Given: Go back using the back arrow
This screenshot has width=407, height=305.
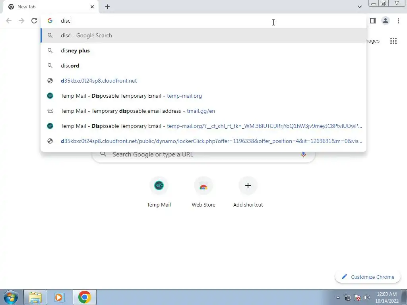Looking at the screenshot, I should point(9,21).
